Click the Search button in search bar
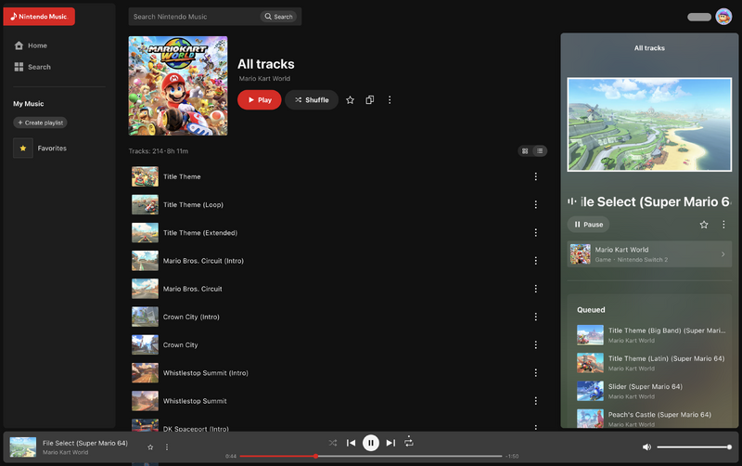 point(278,17)
